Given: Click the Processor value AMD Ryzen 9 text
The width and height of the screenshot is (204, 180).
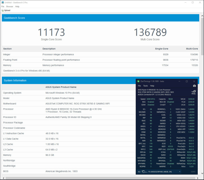Looking at the screenshot, I should coord(73,109).
